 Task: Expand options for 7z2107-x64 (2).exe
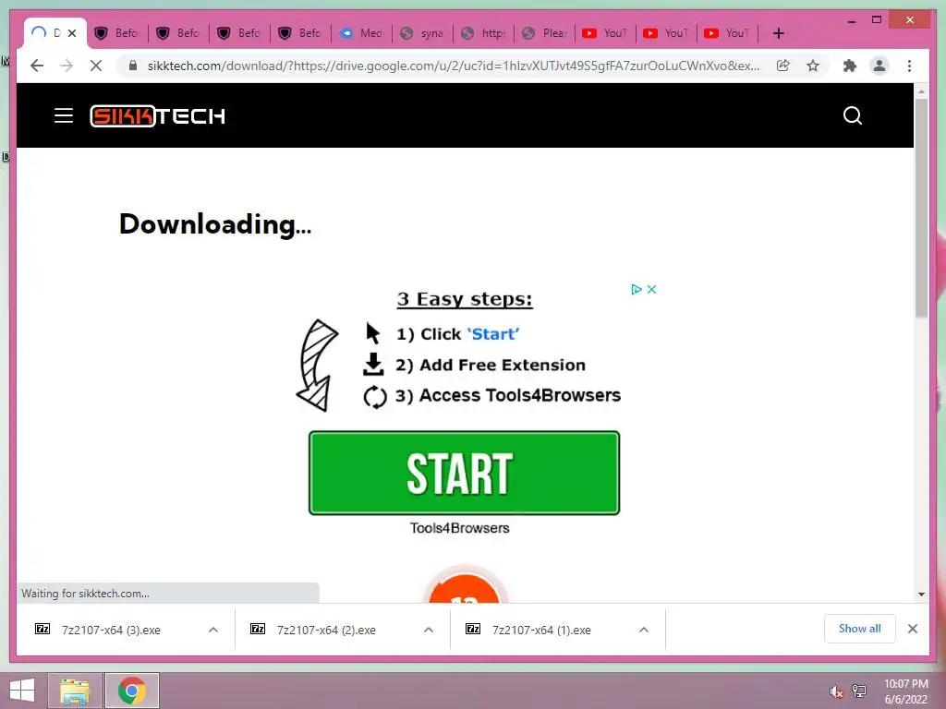coord(429,630)
